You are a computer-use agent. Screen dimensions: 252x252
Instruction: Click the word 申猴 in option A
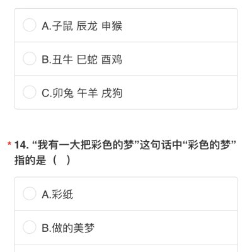pyautogui.click(x=112, y=26)
